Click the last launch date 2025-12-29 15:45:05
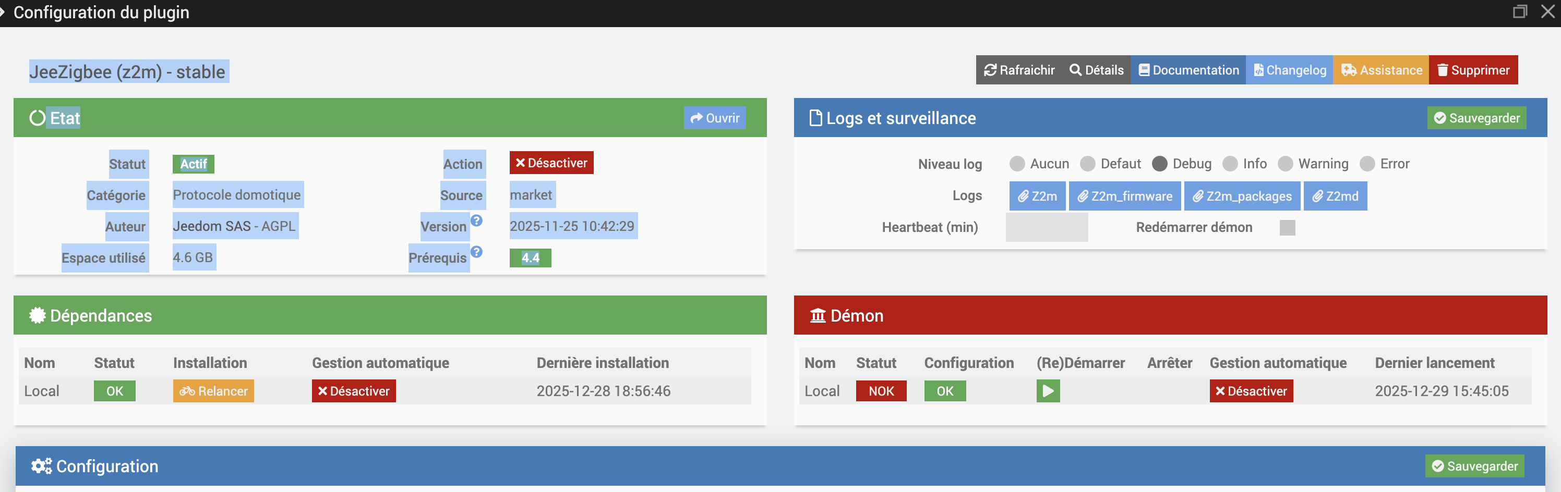Viewport: 1561px width, 492px height. (x=1442, y=391)
